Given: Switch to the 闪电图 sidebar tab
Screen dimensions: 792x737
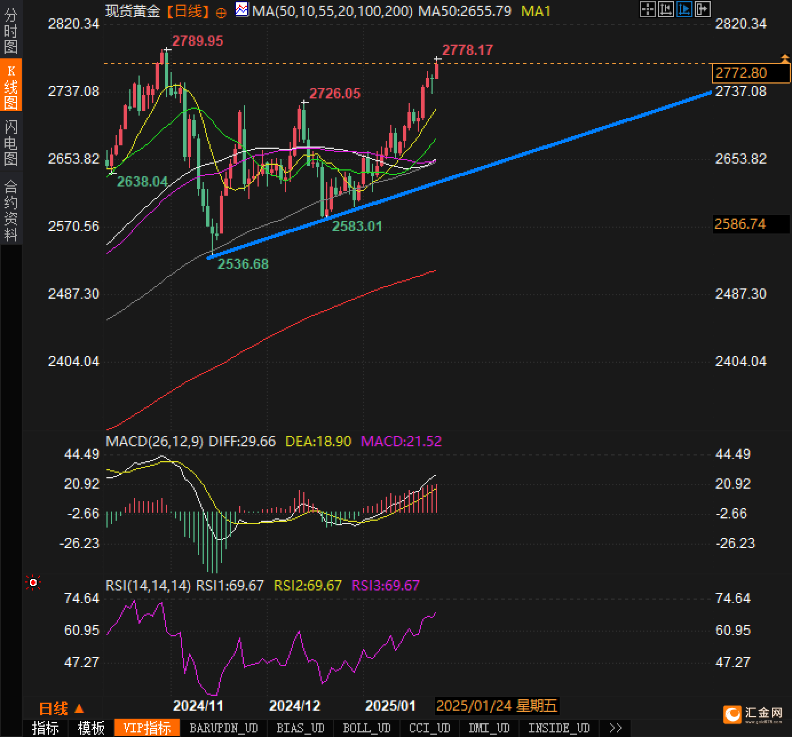Looking at the screenshot, I should point(11,142).
